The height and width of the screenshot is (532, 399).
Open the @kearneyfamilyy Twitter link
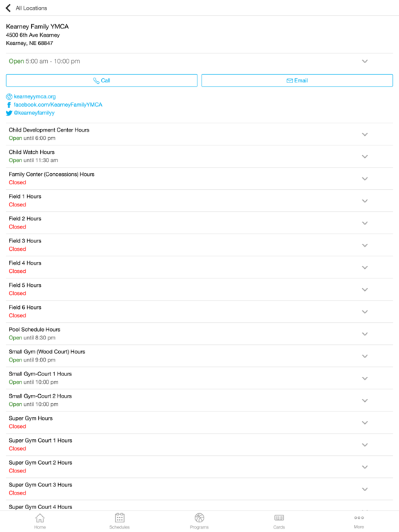click(x=34, y=113)
